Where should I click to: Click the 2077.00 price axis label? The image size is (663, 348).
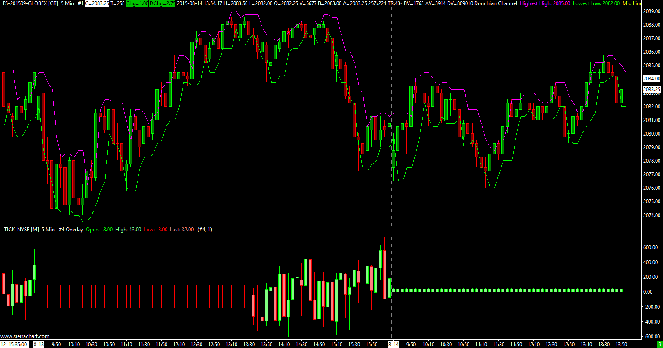click(x=652, y=174)
